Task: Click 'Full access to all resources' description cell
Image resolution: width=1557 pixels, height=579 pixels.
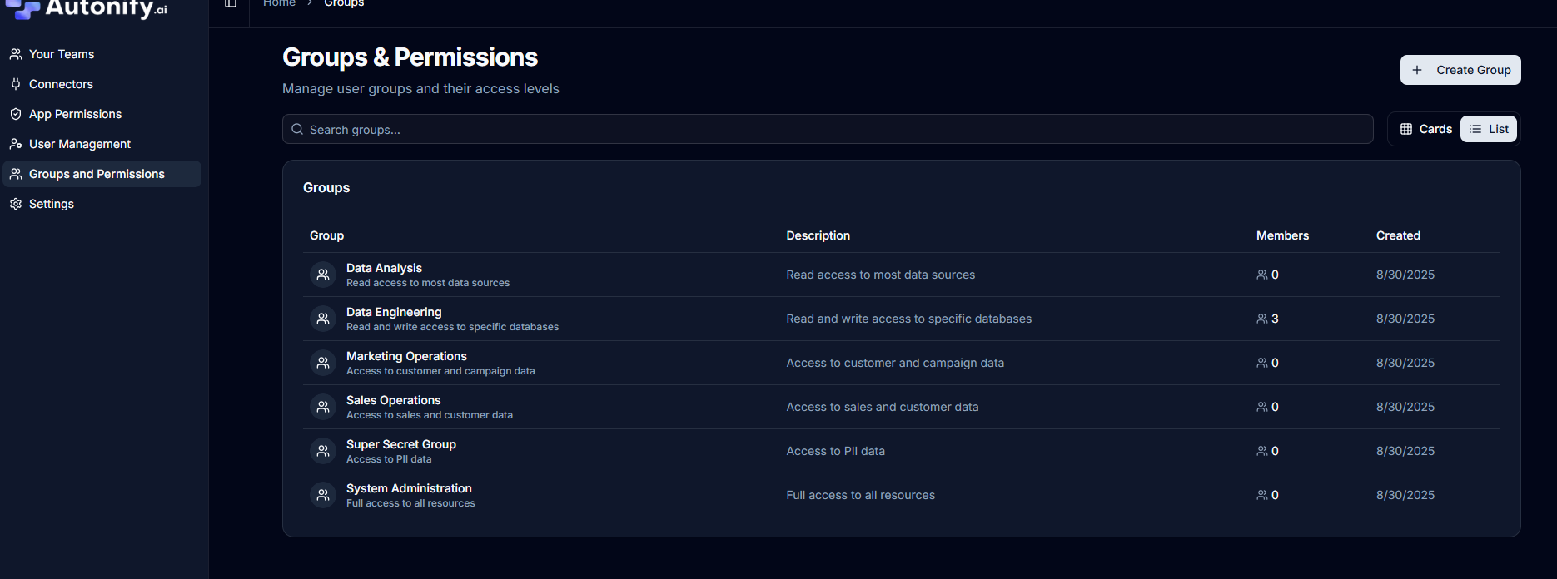Action: 860,495
